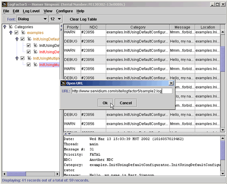Click the Open URL dialog title icon
The image size is (227, 184).
click(x=64, y=83)
